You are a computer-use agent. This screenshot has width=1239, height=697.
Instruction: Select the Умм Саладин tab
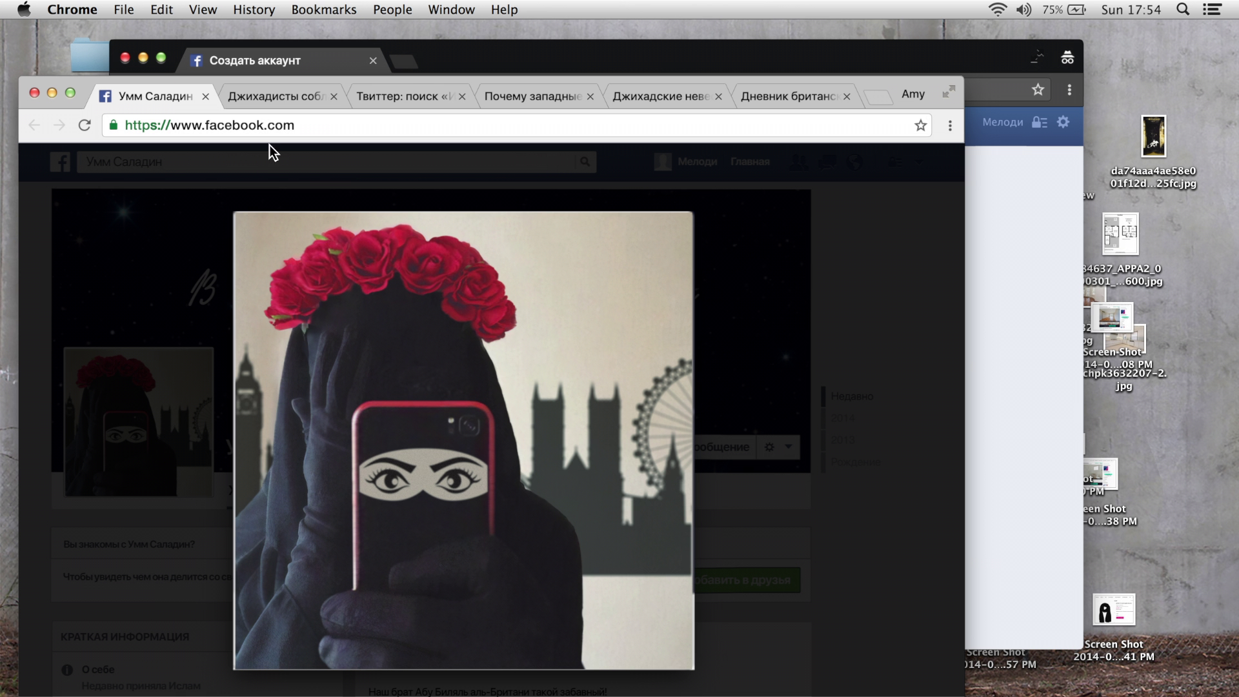click(155, 96)
